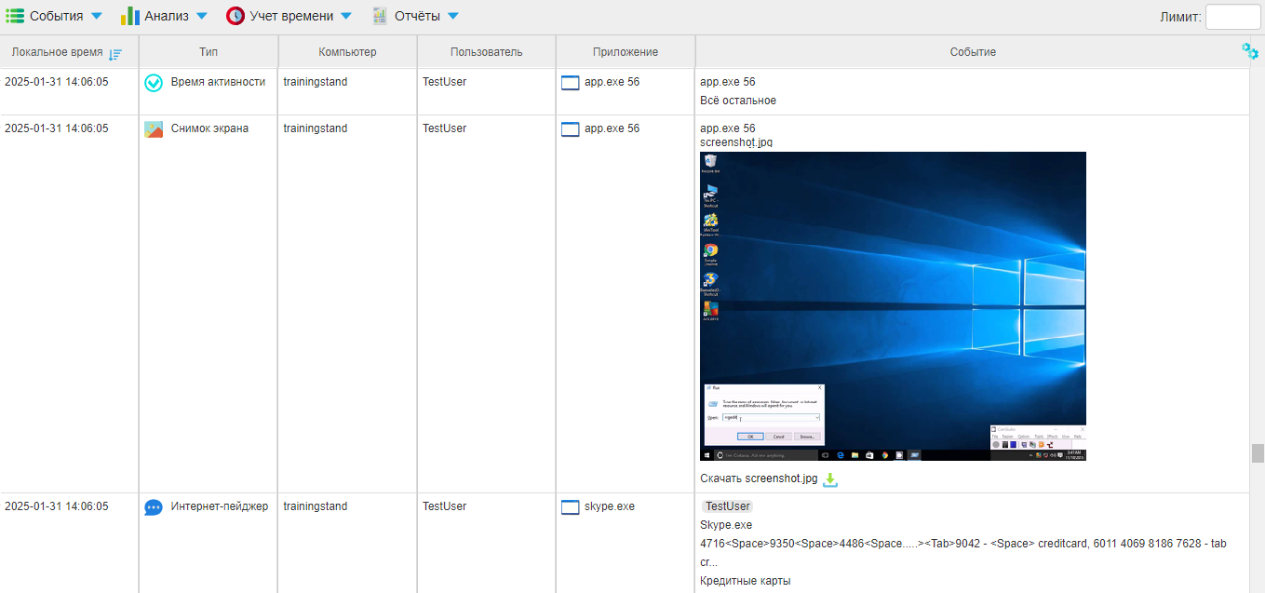
Task: Click the green download icon for screenshot.jpg
Action: click(829, 479)
